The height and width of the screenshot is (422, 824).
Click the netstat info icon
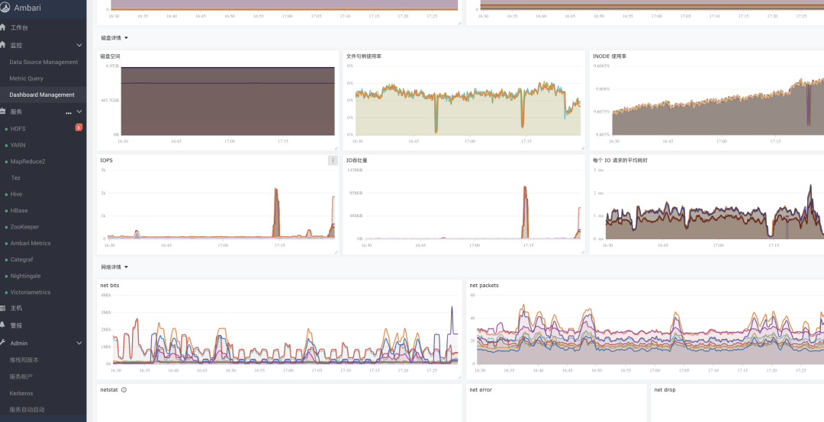point(124,390)
